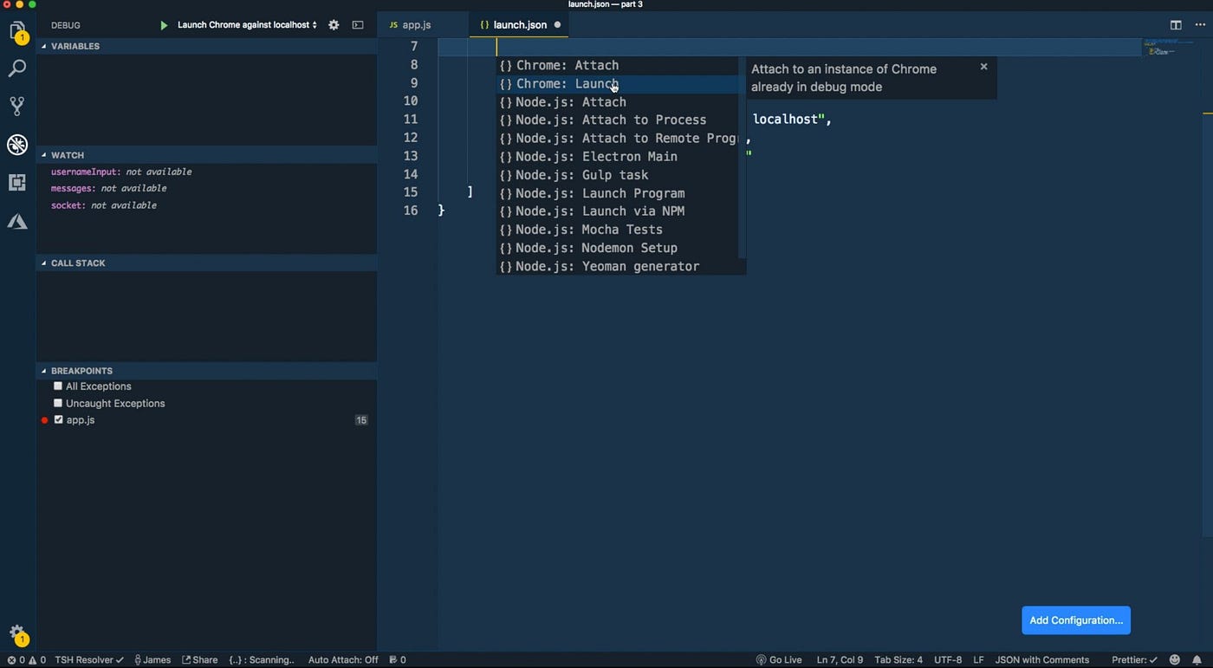This screenshot has width=1213, height=668.
Task: Change the LF end-of-line selector
Action: (978, 660)
